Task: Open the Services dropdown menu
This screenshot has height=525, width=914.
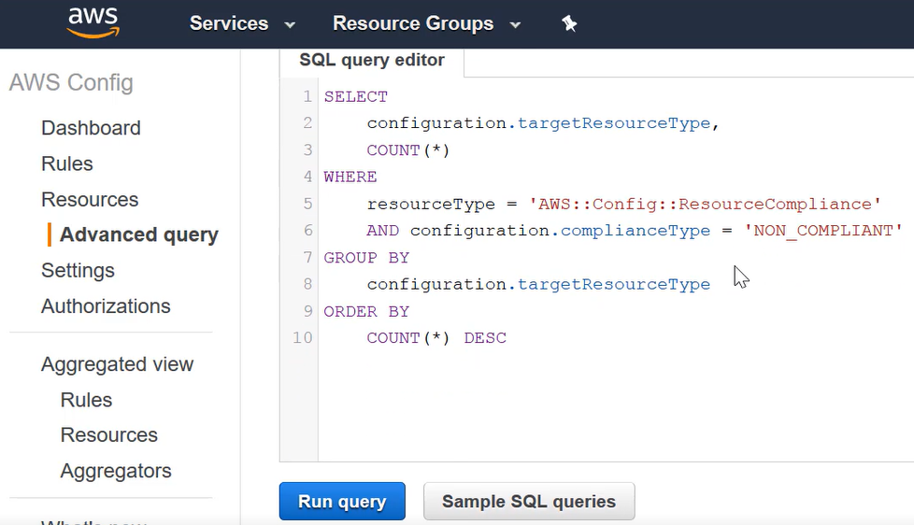Action: (242, 24)
